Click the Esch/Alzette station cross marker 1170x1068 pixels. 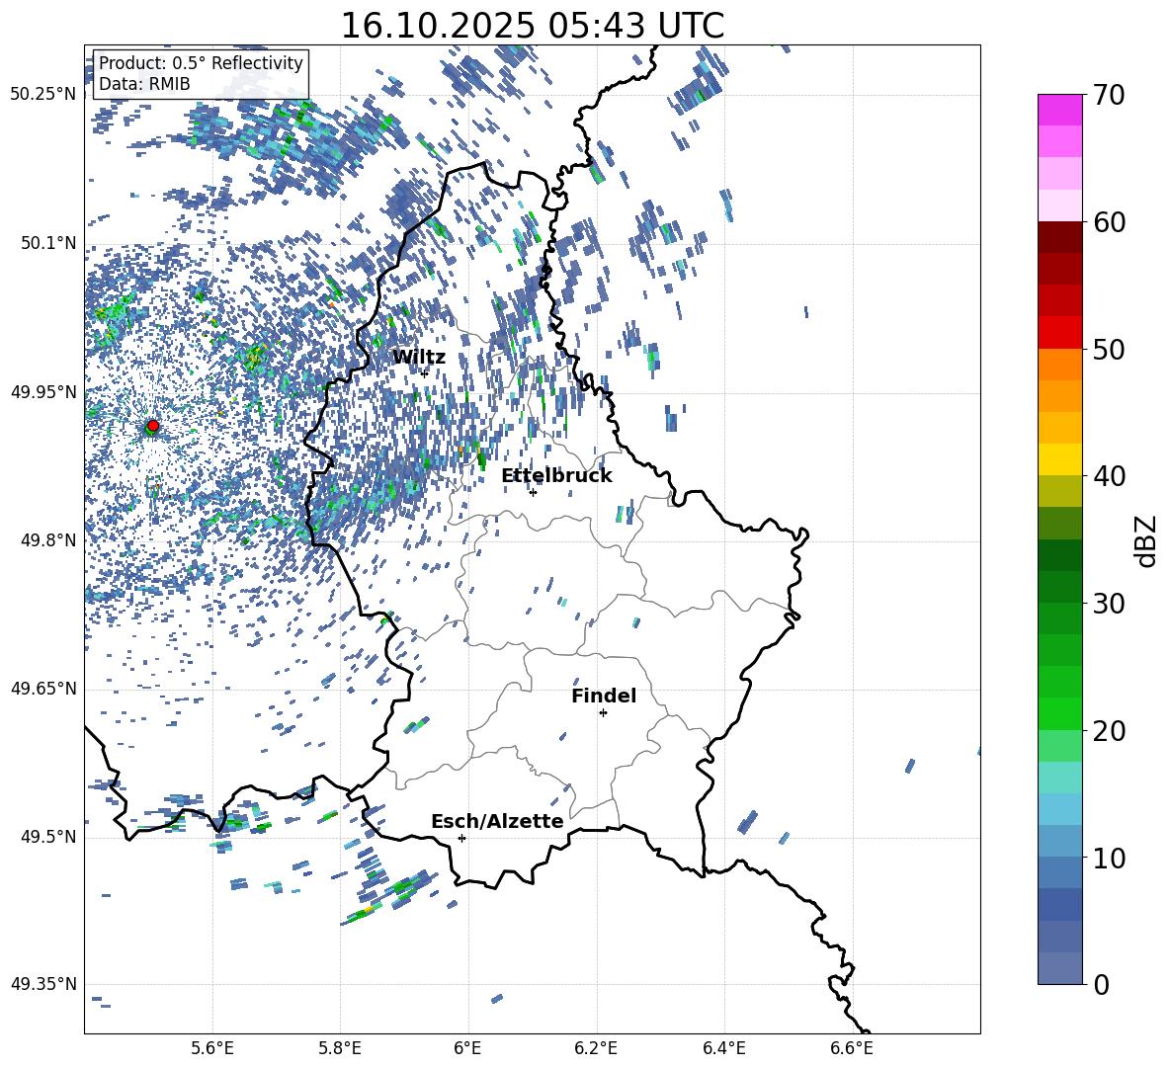coord(461,838)
